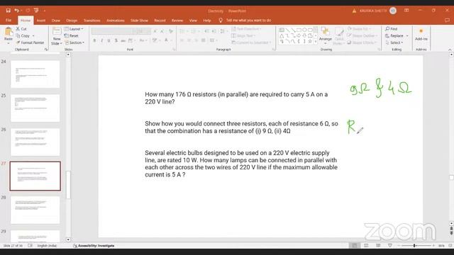Screen dimensions: 454x255
Task: Click Slide Sorter view icon in status bar
Action: [x=366, y=246]
